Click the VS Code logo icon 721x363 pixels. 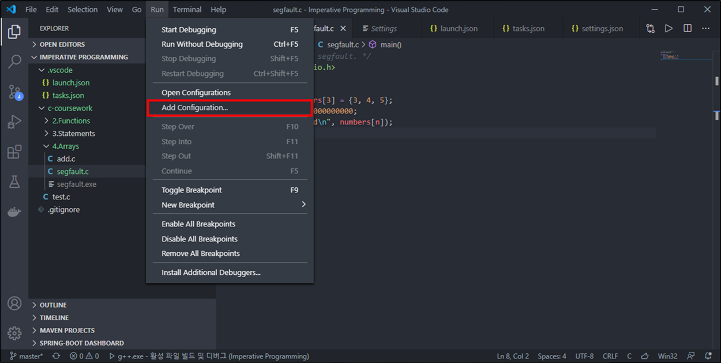pyautogui.click(x=12, y=9)
